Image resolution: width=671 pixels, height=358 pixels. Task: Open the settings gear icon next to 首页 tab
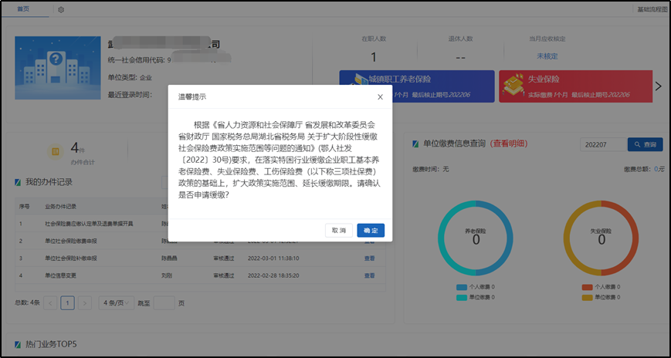pyautogui.click(x=61, y=9)
